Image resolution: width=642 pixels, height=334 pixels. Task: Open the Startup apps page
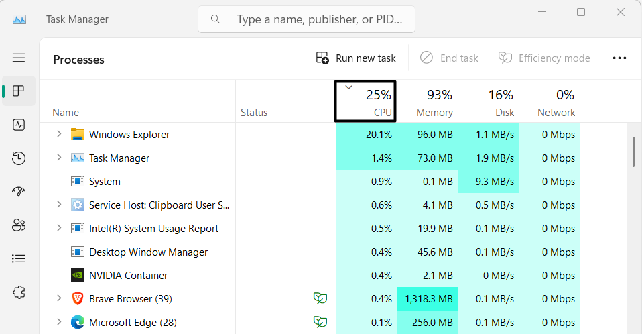[x=19, y=192]
